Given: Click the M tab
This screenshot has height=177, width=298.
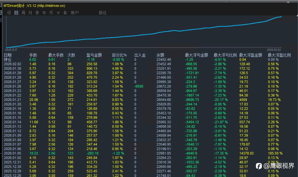Looking at the screenshot, I should [x=58, y=13].
